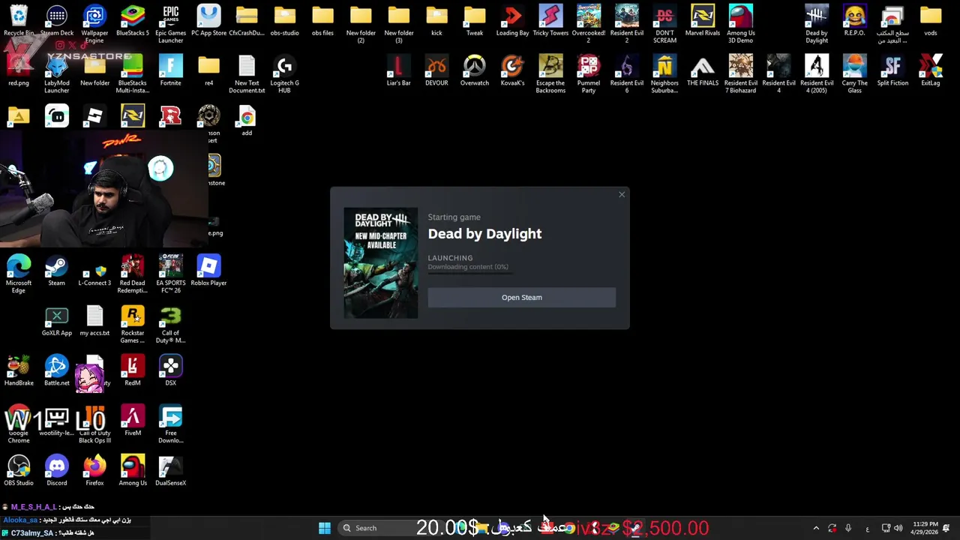Launch R.E.P.O. desktop icon
The width and height of the screenshot is (960, 540).
pos(854,20)
